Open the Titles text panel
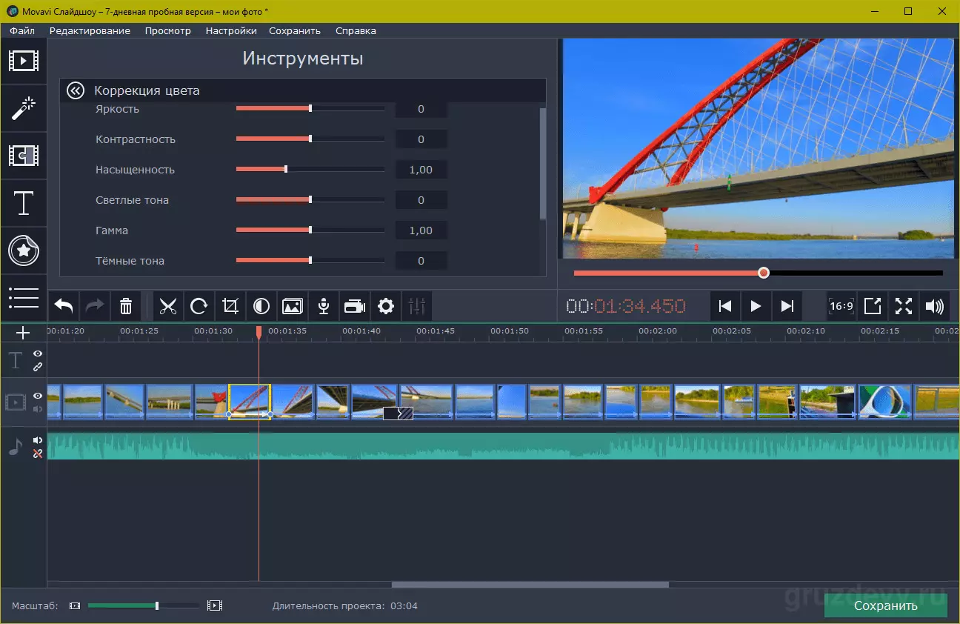This screenshot has height=624, width=960. [24, 203]
